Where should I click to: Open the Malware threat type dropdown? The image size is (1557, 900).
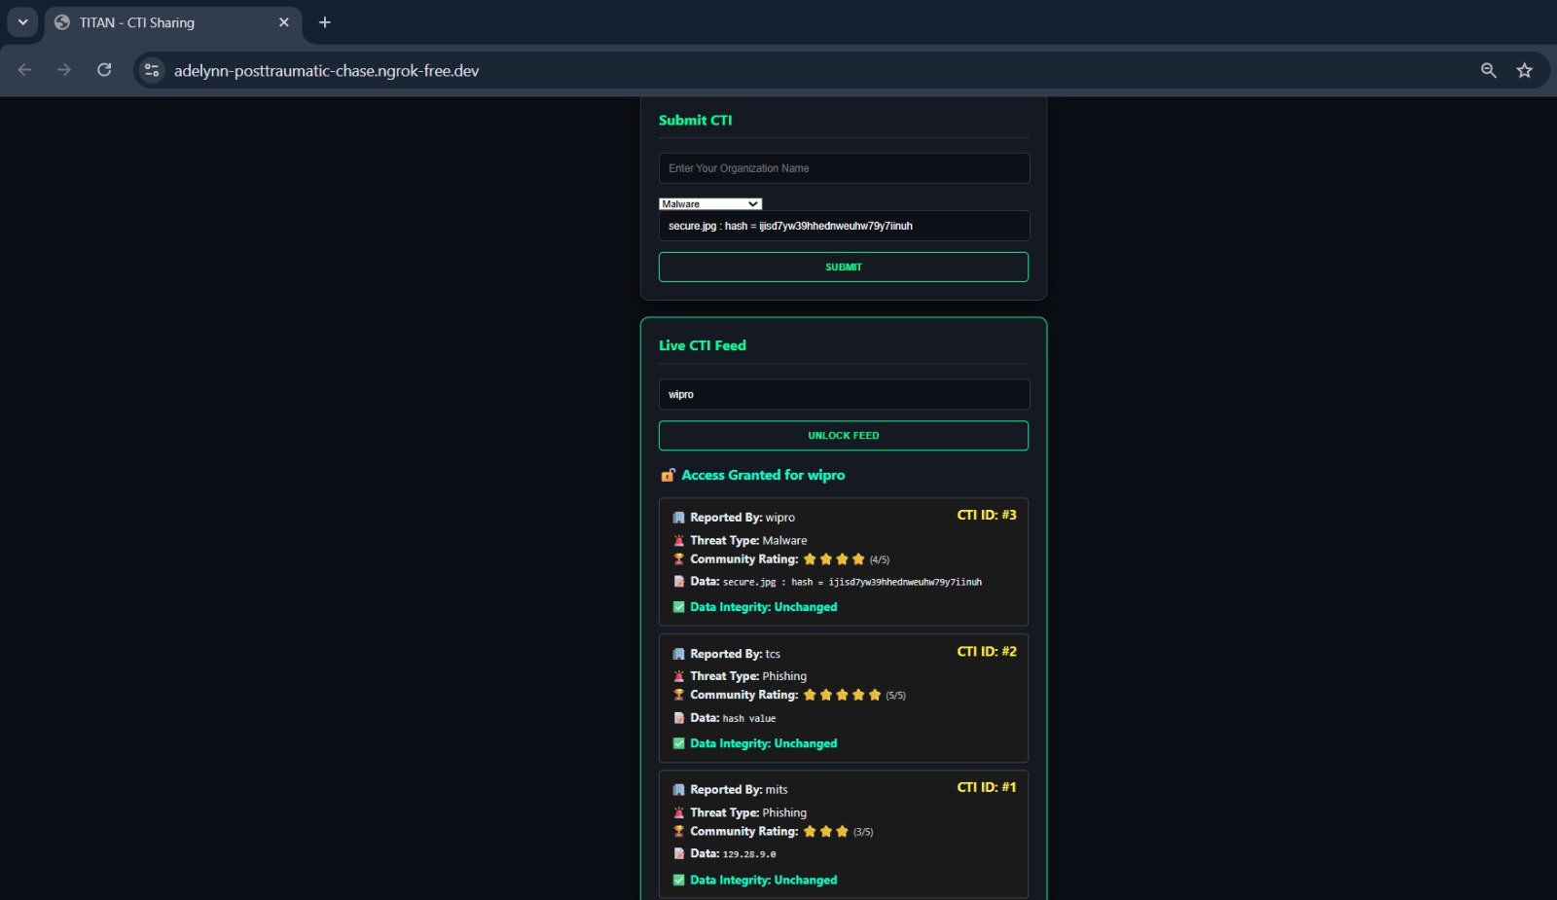click(x=710, y=204)
